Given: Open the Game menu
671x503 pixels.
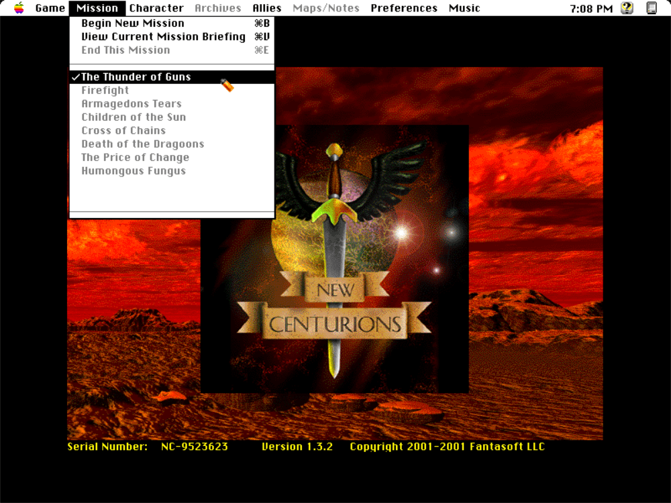Looking at the screenshot, I should 50,8.
